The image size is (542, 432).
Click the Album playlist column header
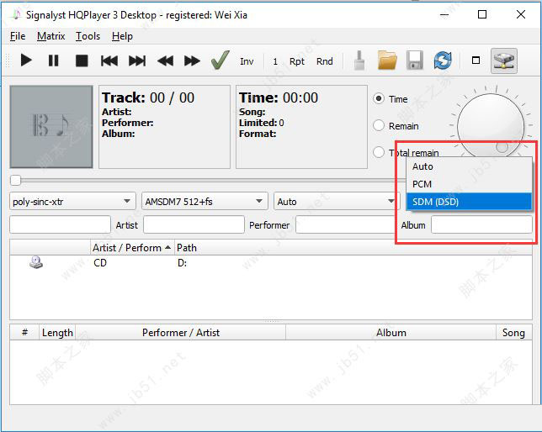pyautogui.click(x=391, y=333)
